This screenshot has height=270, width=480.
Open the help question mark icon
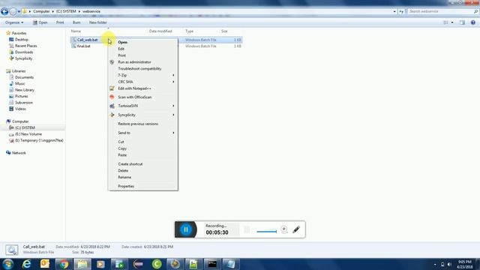[x=473, y=22]
